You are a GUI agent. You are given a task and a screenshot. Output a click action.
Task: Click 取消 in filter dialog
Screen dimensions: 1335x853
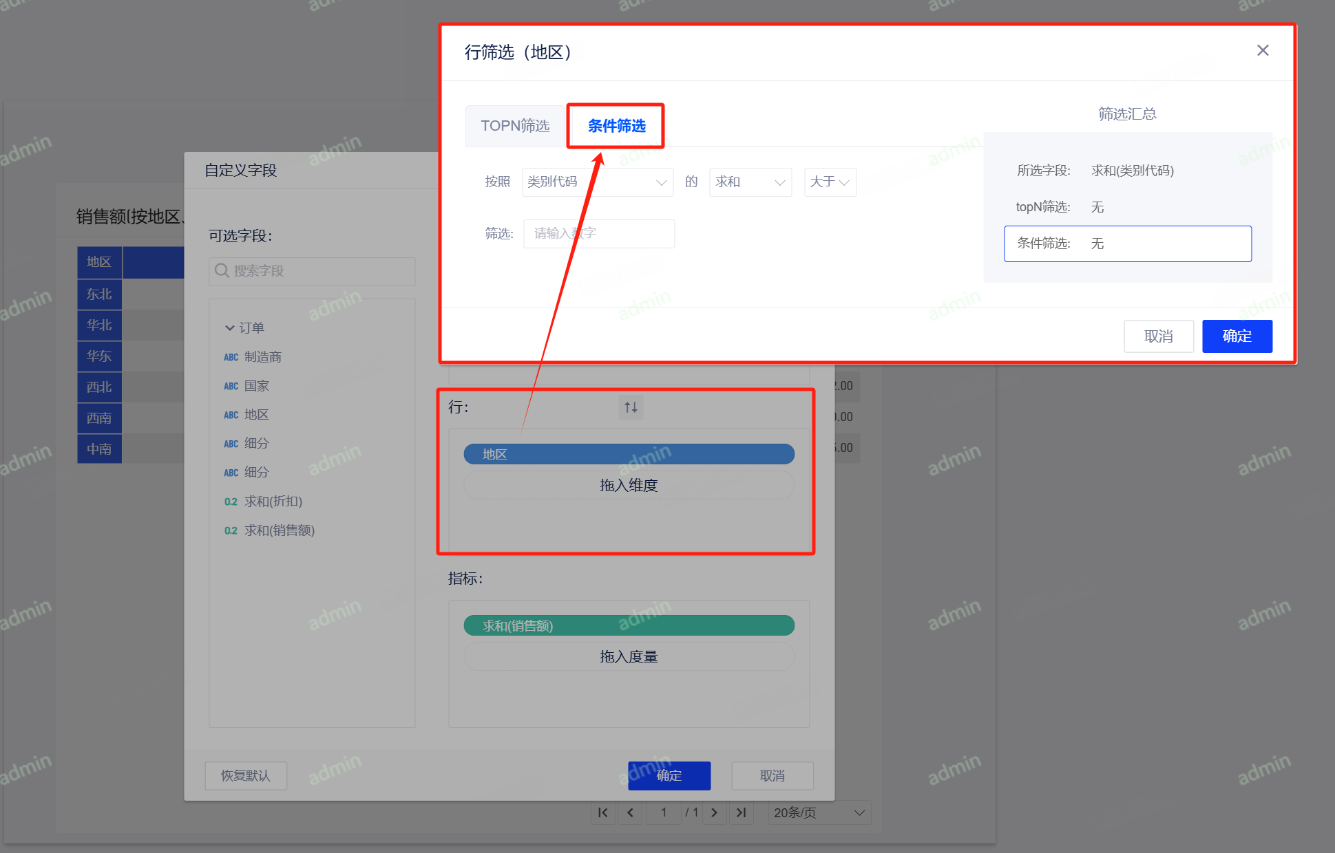click(x=1158, y=336)
